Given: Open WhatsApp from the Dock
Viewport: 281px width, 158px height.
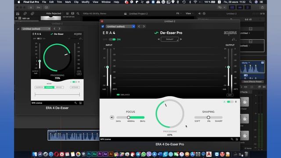Looking at the screenshot, I should (x=144, y=154).
